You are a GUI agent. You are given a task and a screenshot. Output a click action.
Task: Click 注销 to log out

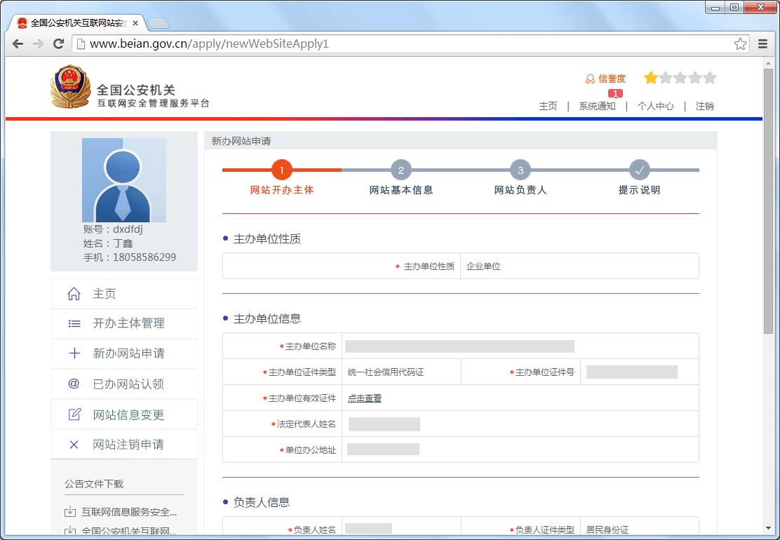click(x=704, y=106)
